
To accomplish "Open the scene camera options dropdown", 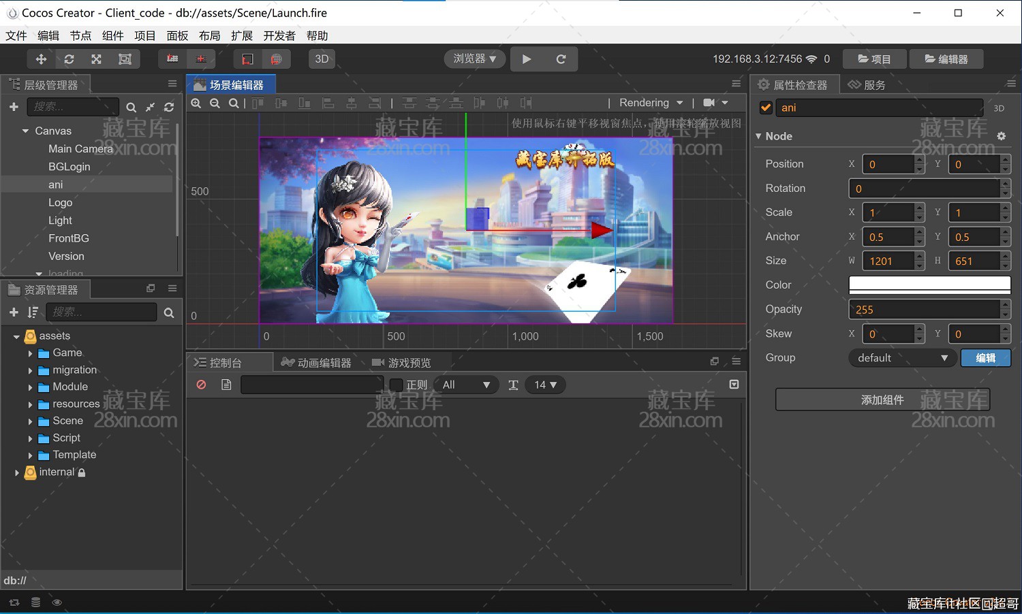I will [x=715, y=103].
